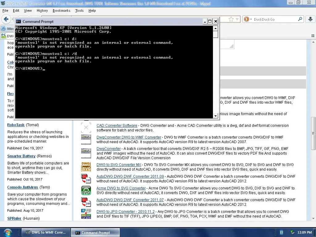
Task: Open the downloads arrow button
Action: pyautogui.click(x=310, y=19)
